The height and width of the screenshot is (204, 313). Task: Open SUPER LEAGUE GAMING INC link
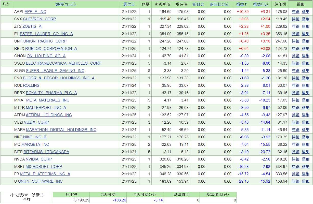(55, 71)
